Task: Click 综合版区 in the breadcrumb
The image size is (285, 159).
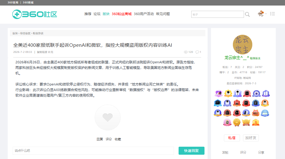Action: pyautogui.click(x=25, y=33)
